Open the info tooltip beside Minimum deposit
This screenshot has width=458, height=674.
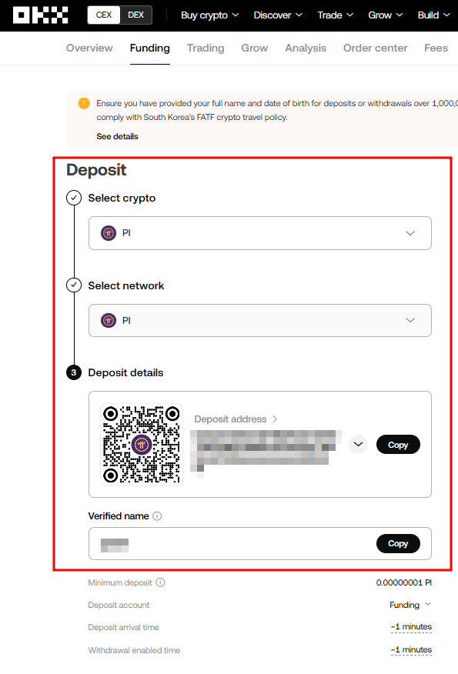[x=159, y=582]
